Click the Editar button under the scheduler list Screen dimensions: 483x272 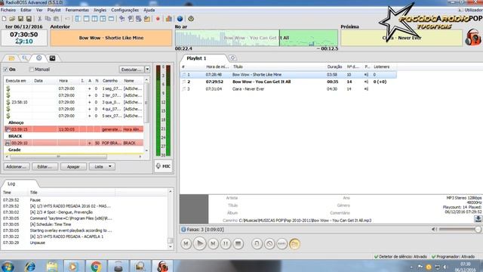coord(45,166)
